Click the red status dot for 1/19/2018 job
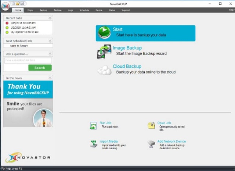Image resolution: width=235 pixels, height=171 pixels. 7,23
